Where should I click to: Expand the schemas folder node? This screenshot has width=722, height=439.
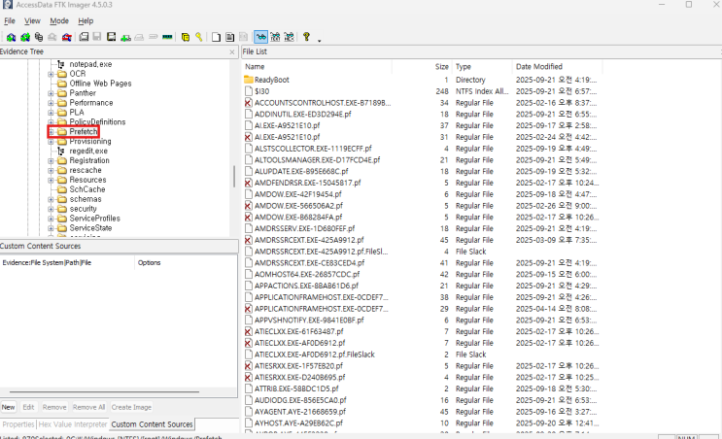[51, 200]
